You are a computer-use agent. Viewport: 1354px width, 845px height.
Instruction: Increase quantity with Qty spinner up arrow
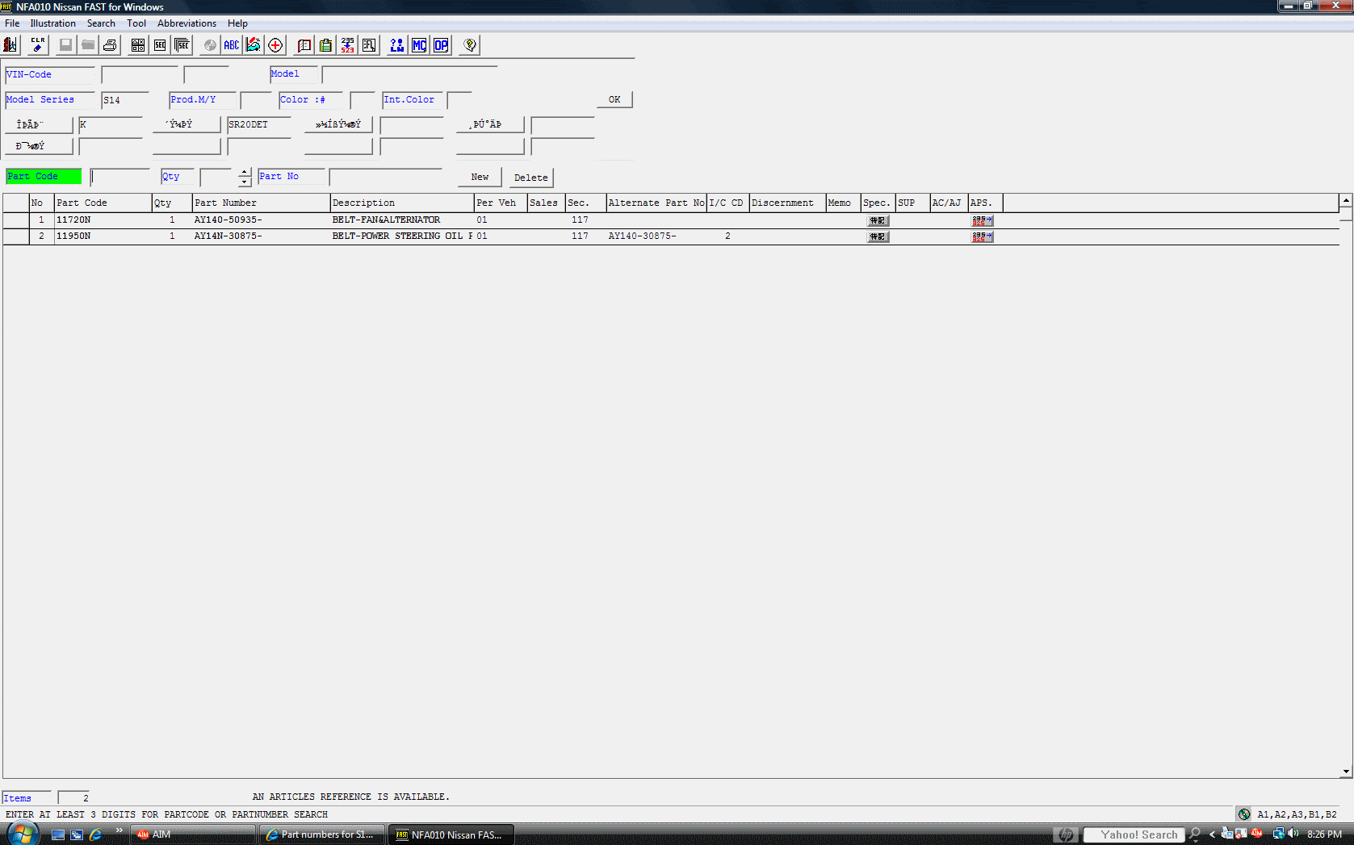[245, 172]
